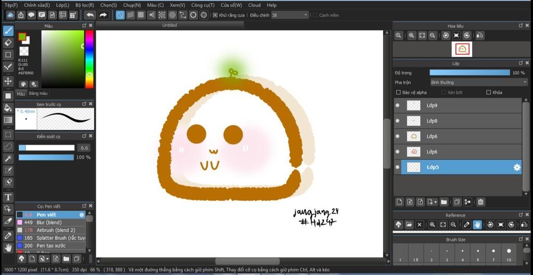Select the Eraser tool
This screenshot has width=533, height=275.
(x=8, y=43)
